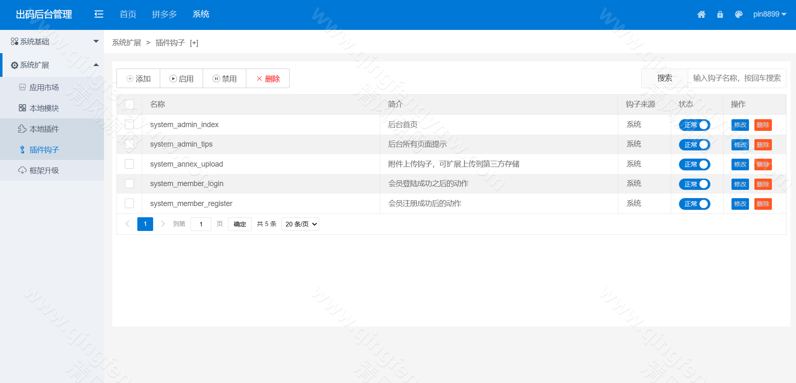
Task: Open the language globe icon
Action: pos(739,14)
